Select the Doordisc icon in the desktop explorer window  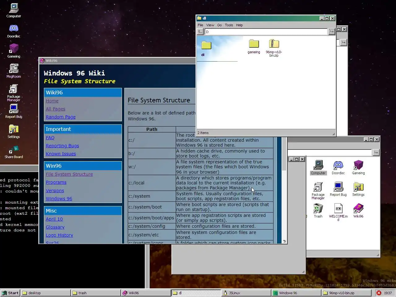coord(338,168)
